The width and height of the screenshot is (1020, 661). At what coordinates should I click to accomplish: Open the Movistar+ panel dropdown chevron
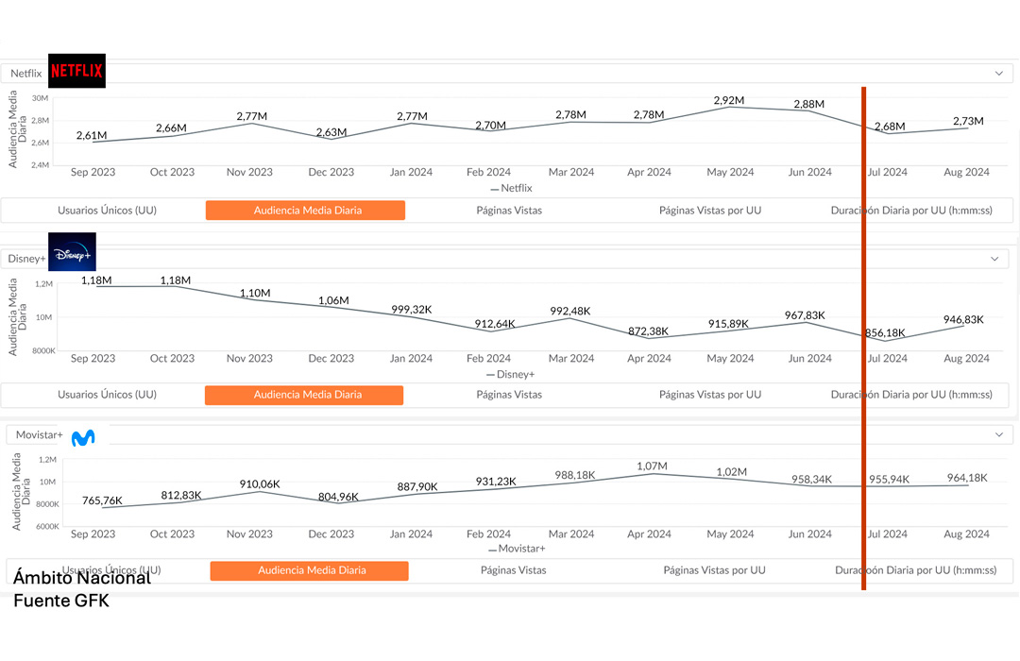coord(998,435)
